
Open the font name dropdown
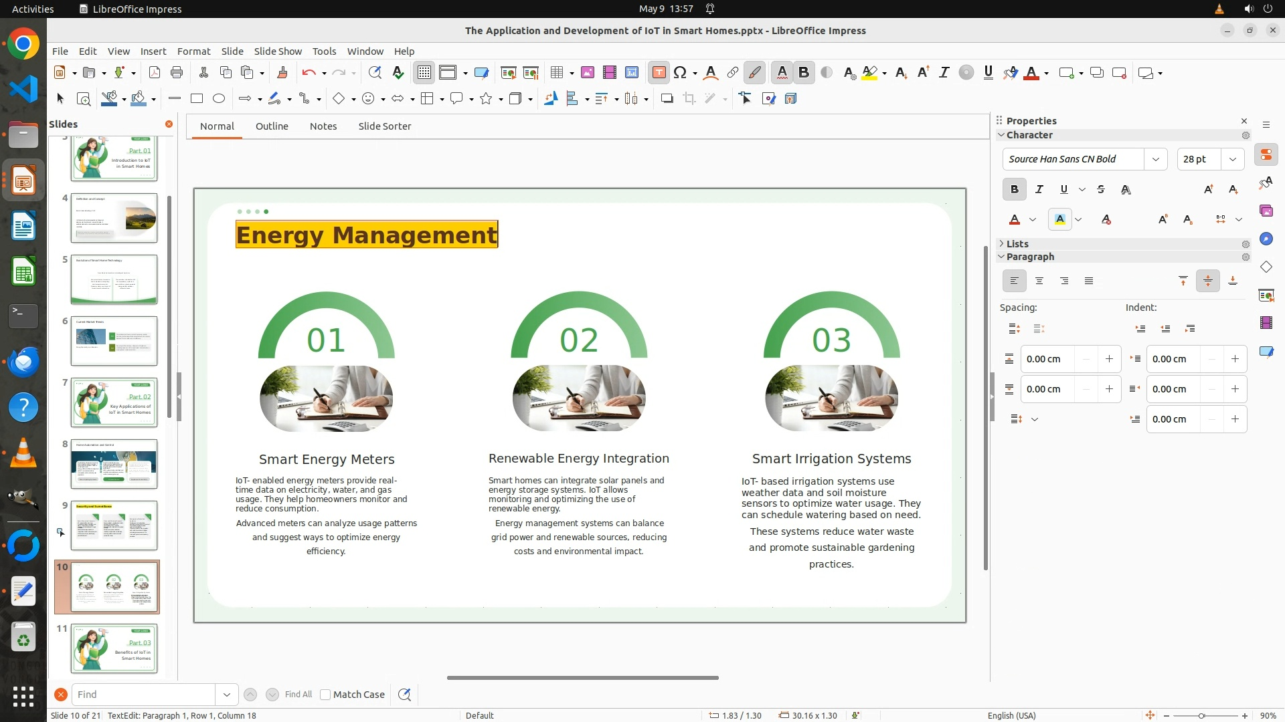pyautogui.click(x=1155, y=159)
